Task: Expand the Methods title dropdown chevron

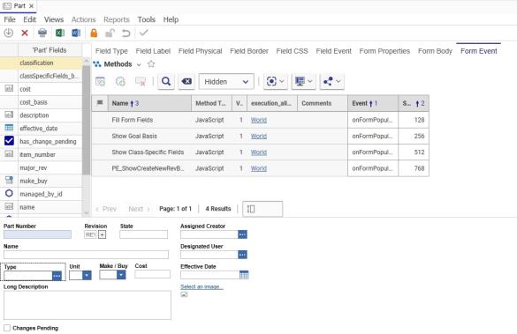Action: pos(139,64)
